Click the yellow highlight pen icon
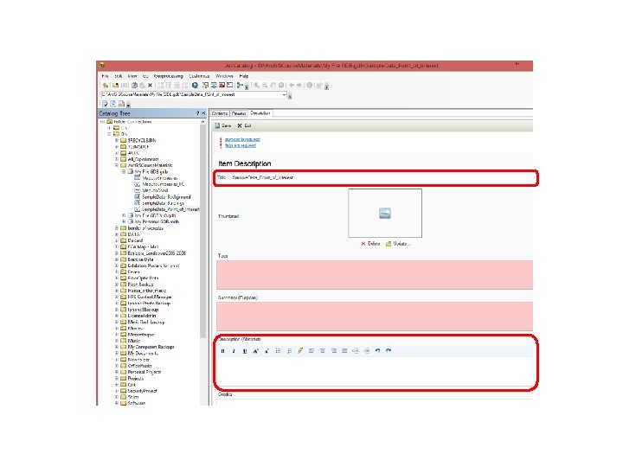 [x=300, y=350]
